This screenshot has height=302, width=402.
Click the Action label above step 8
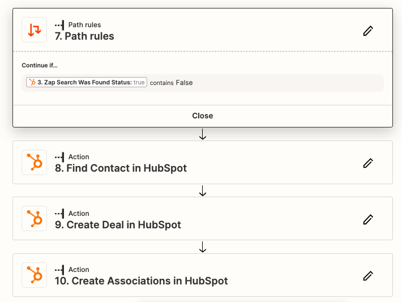[x=79, y=157]
